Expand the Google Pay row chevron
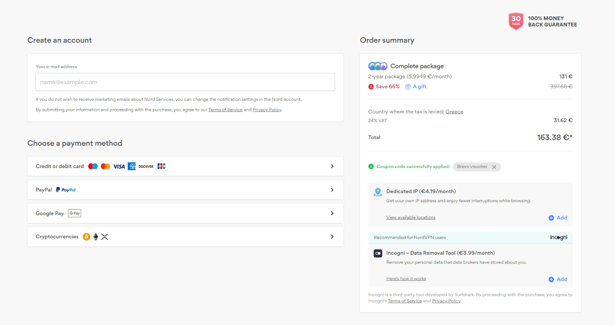This screenshot has width=615, height=325. (332, 213)
